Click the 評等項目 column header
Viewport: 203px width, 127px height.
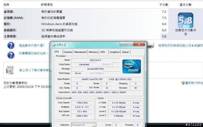tap(47, 5)
